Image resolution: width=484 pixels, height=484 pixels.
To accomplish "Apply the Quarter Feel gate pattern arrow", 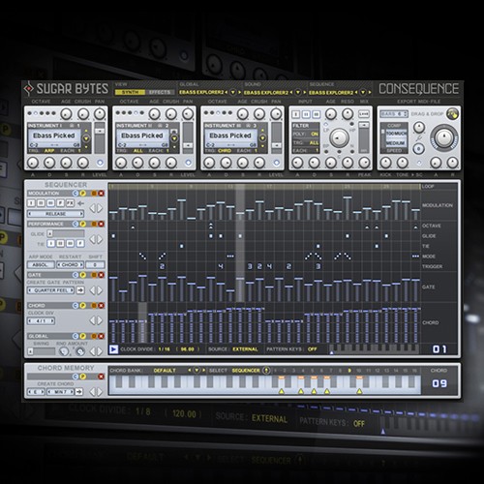I will [x=80, y=290].
